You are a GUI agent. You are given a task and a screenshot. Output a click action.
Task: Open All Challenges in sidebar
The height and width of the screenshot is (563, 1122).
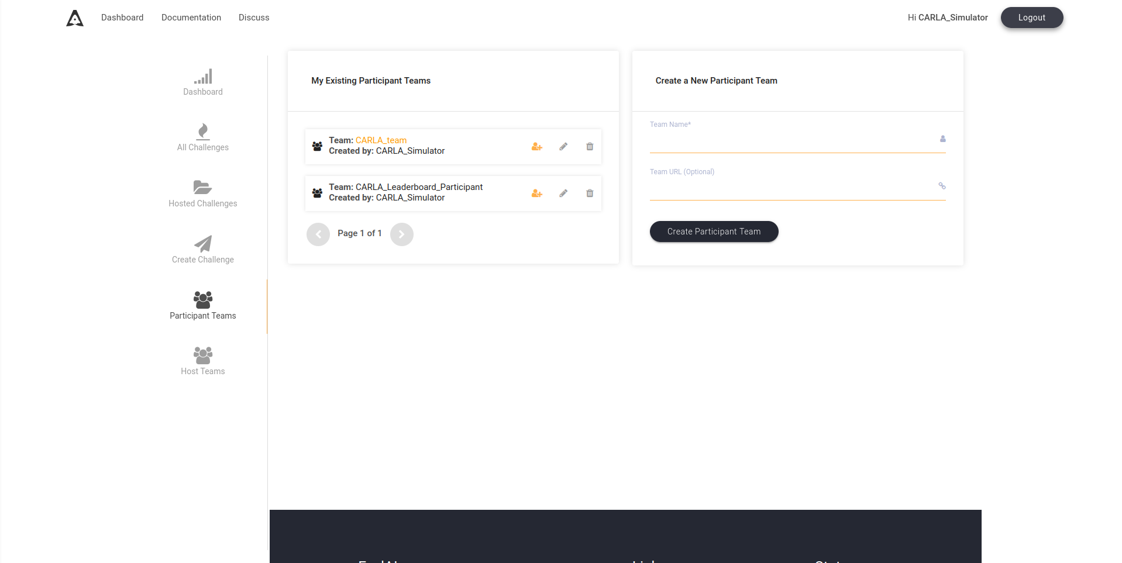pos(202,138)
